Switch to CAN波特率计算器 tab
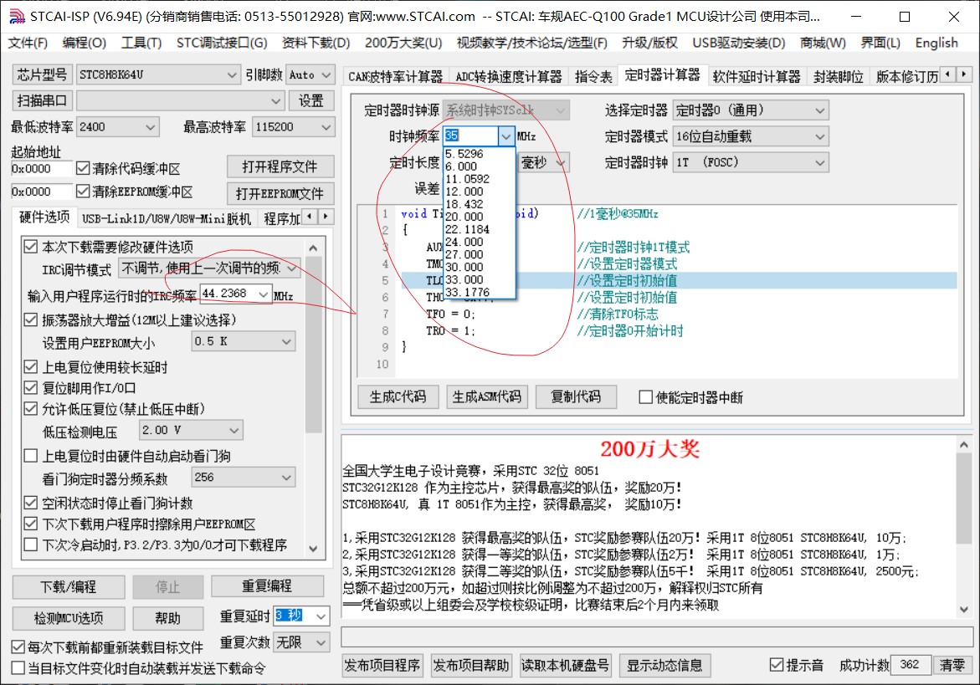980x685 pixels. click(x=395, y=76)
